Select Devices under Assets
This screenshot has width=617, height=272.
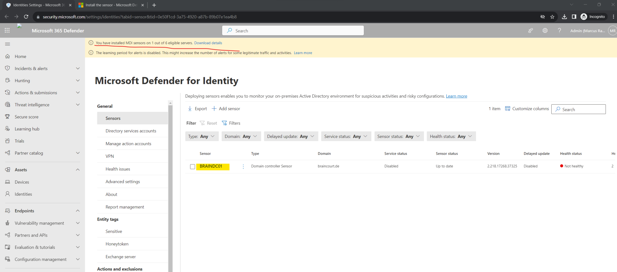pos(21,182)
